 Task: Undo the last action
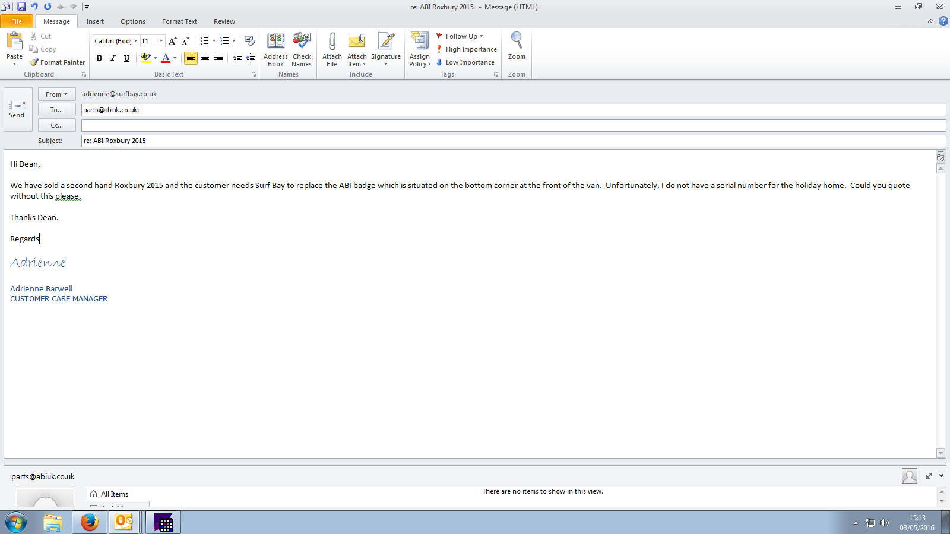[34, 7]
